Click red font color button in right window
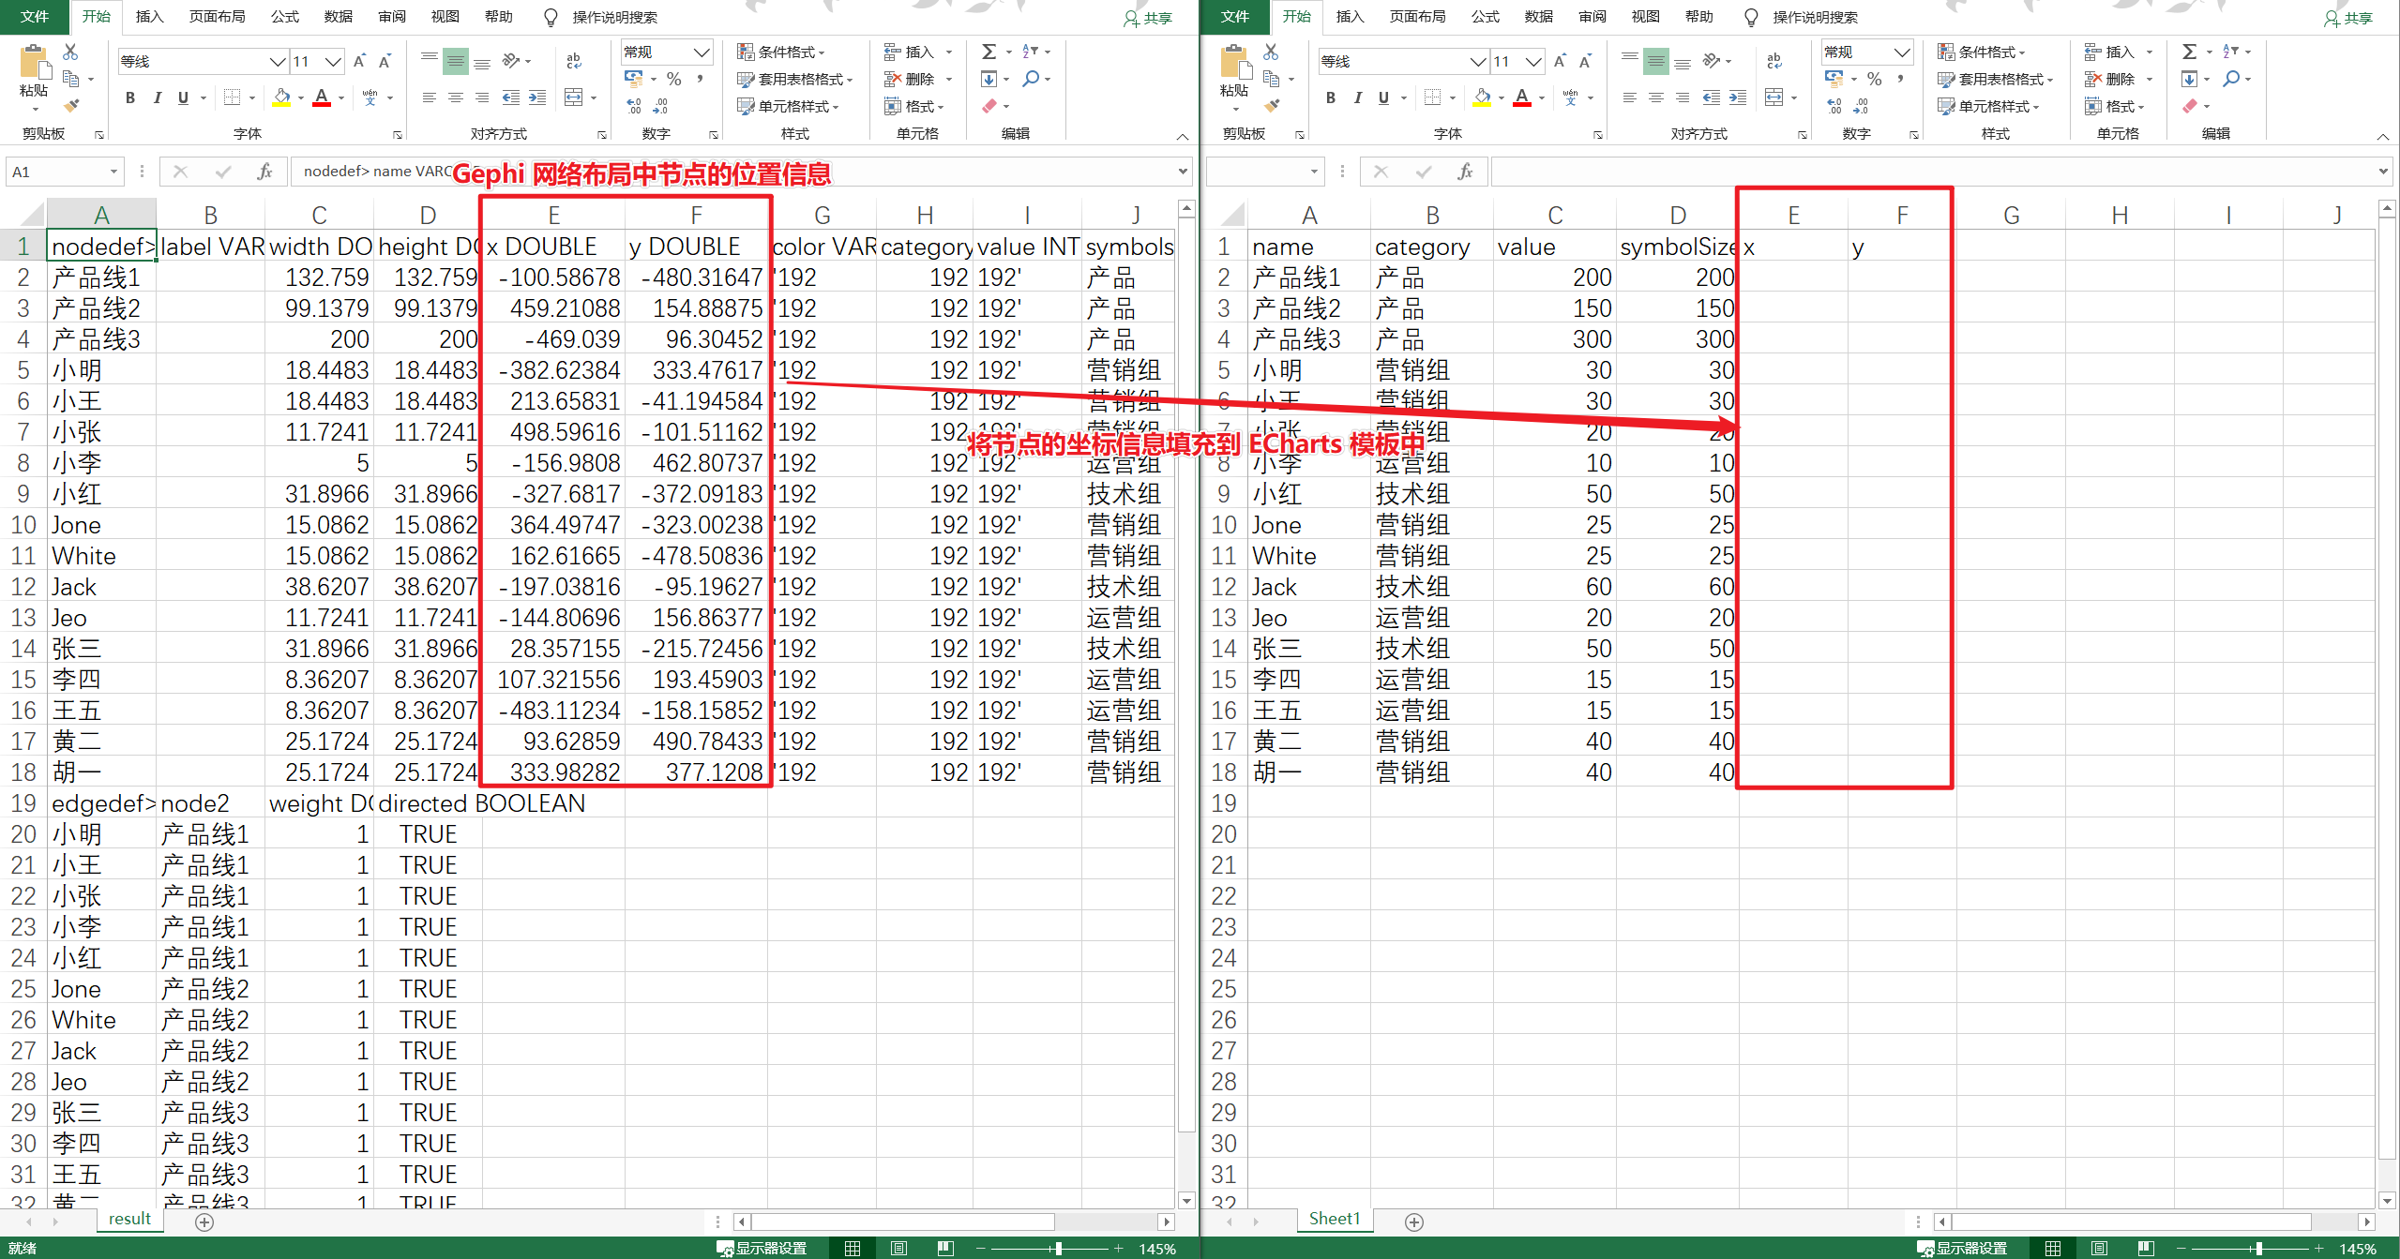This screenshot has width=2400, height=1259. (x=1522, y=97)
